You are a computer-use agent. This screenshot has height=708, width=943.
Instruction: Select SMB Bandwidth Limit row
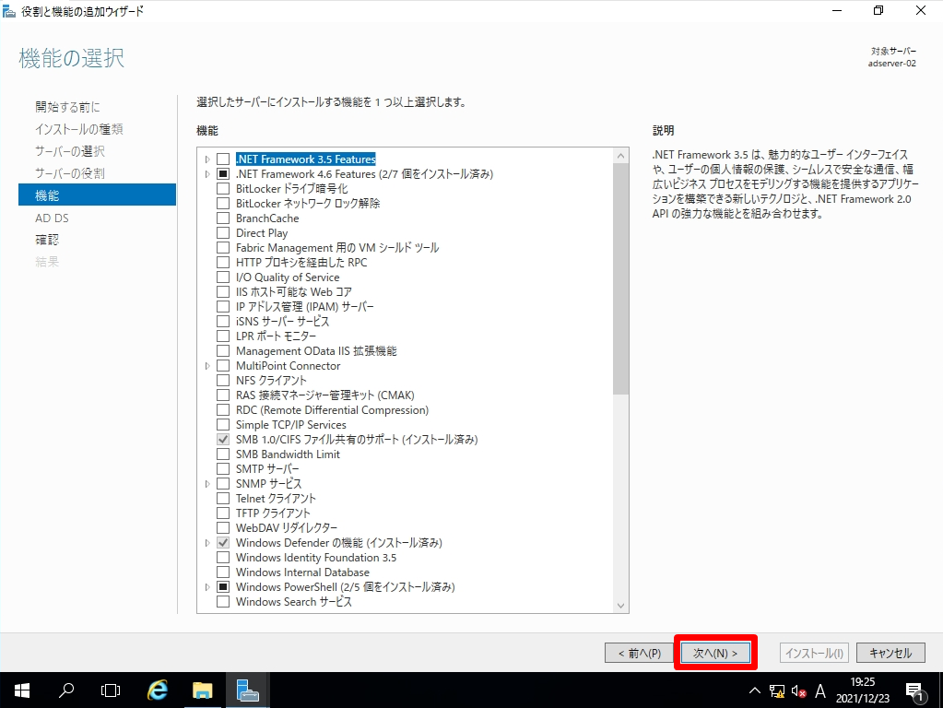(x=288, y=454)
